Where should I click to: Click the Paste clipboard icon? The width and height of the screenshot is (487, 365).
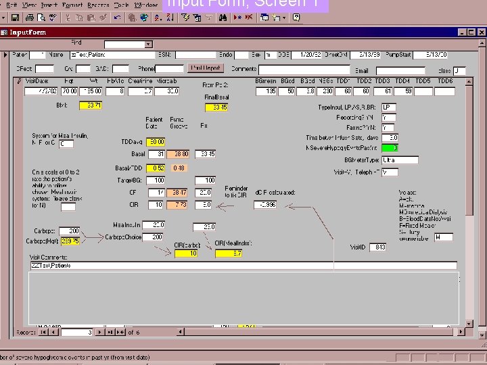(x=91, y=18)
